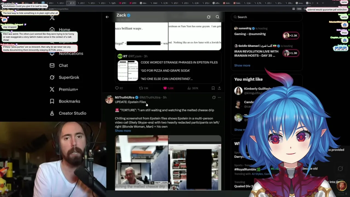
Task: Click the Premium+ X icon
Action: pos(52,89)
